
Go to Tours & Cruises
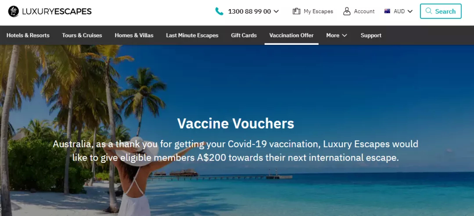(x=82, y=36)
